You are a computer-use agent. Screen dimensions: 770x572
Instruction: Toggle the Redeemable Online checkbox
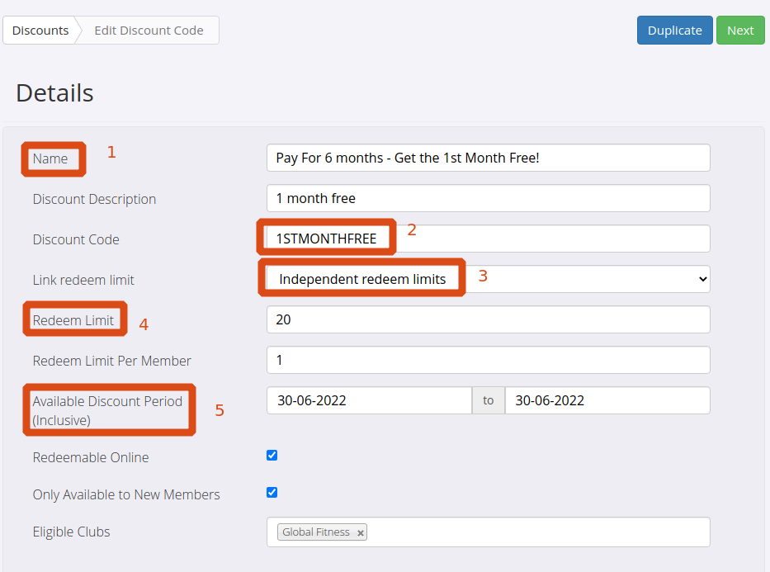click(x=272, y=455)
